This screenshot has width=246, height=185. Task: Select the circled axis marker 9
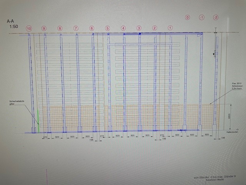point(44,29)
